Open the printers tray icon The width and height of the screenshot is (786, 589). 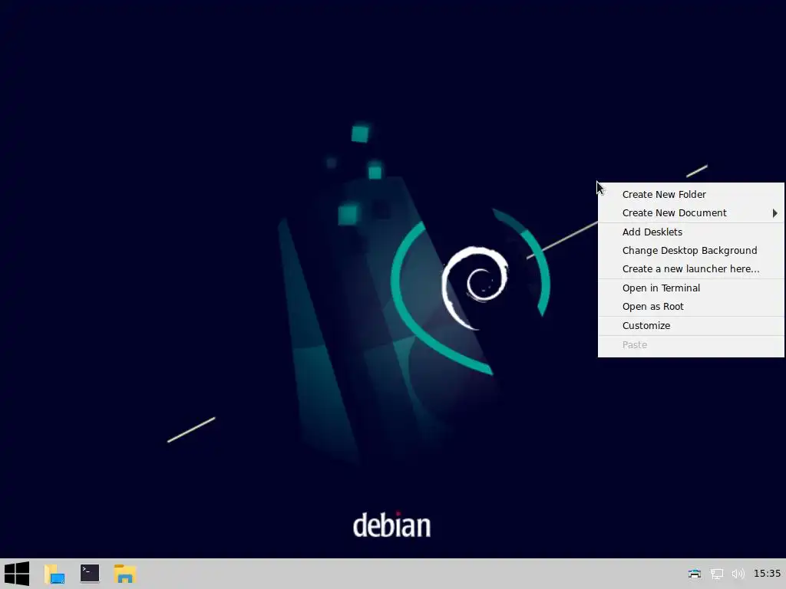(x=695, y=574)
